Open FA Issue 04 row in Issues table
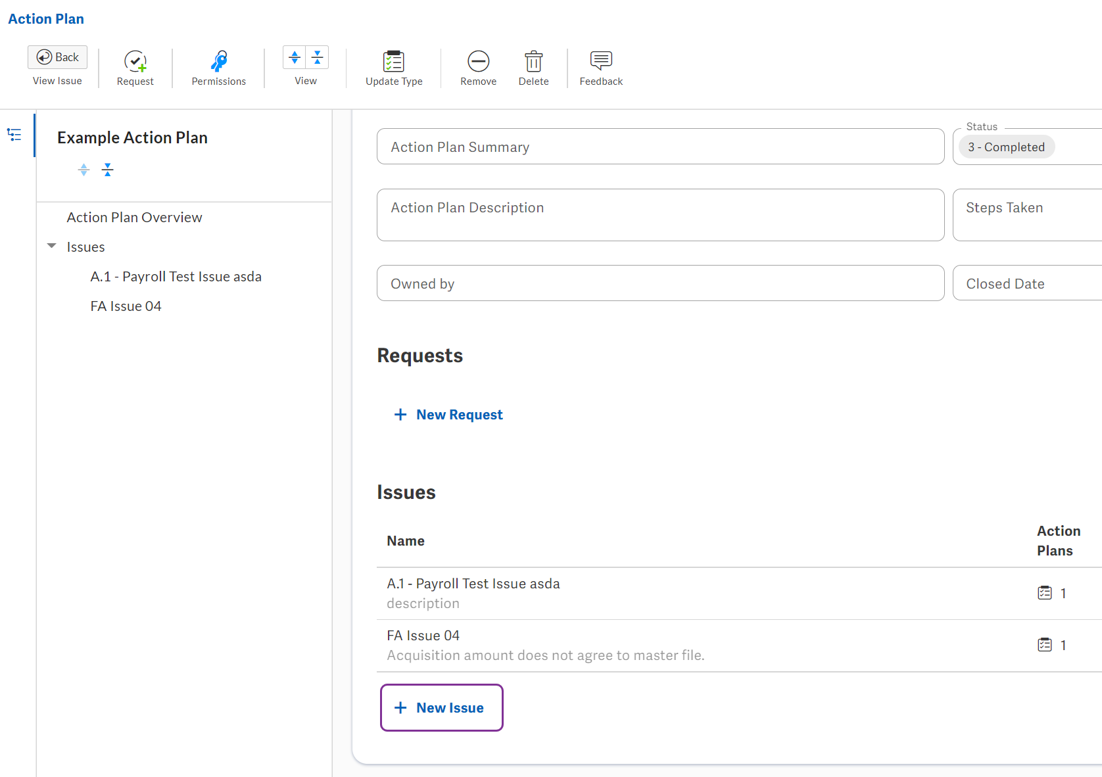The image size is (1102, 777). coord(739,646)
